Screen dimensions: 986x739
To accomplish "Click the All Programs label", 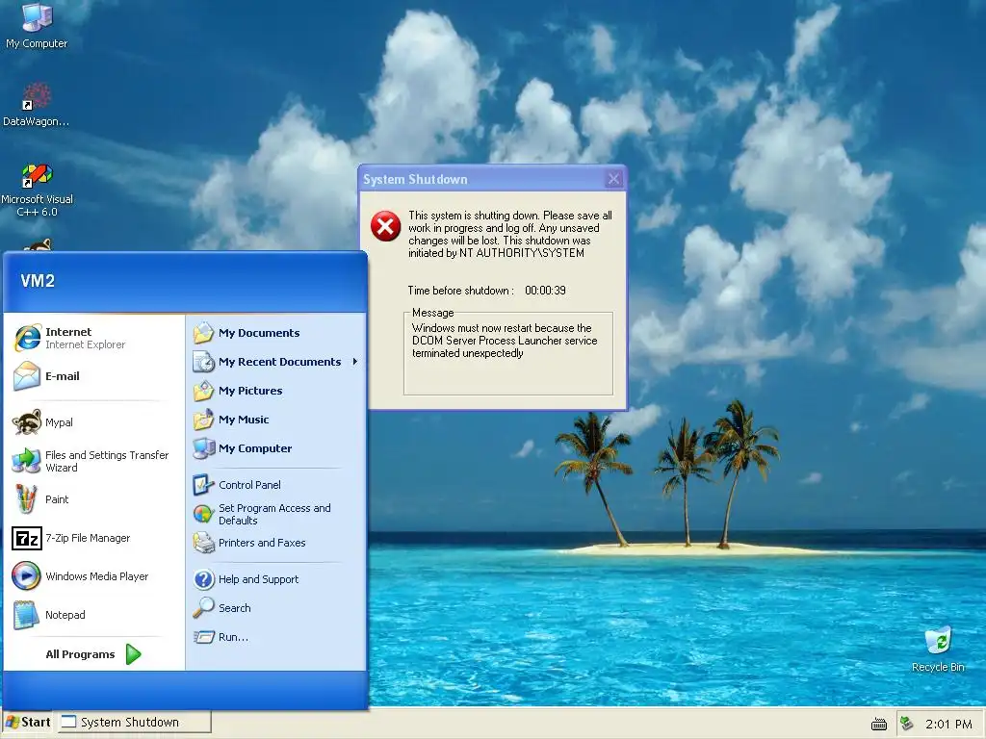I will 80,654.
